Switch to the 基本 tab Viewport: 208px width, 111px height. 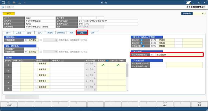8,33
